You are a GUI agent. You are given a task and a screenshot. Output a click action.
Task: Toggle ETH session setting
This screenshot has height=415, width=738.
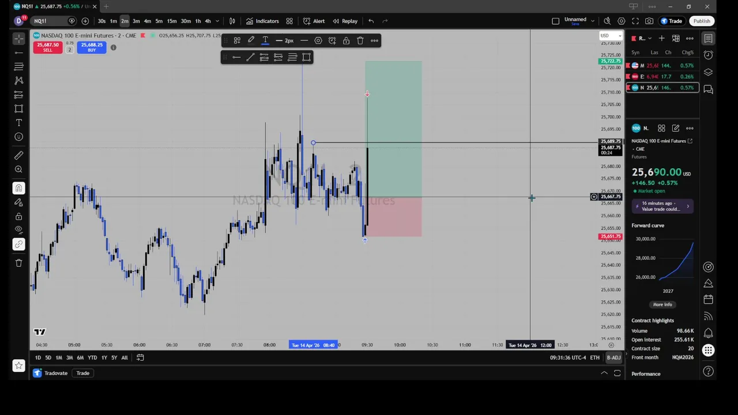coord(594,358)
